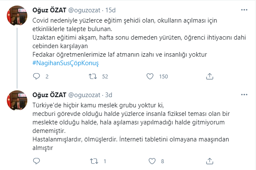
Task: Open the more options menu on first tweet
Action: coord(244,10)
